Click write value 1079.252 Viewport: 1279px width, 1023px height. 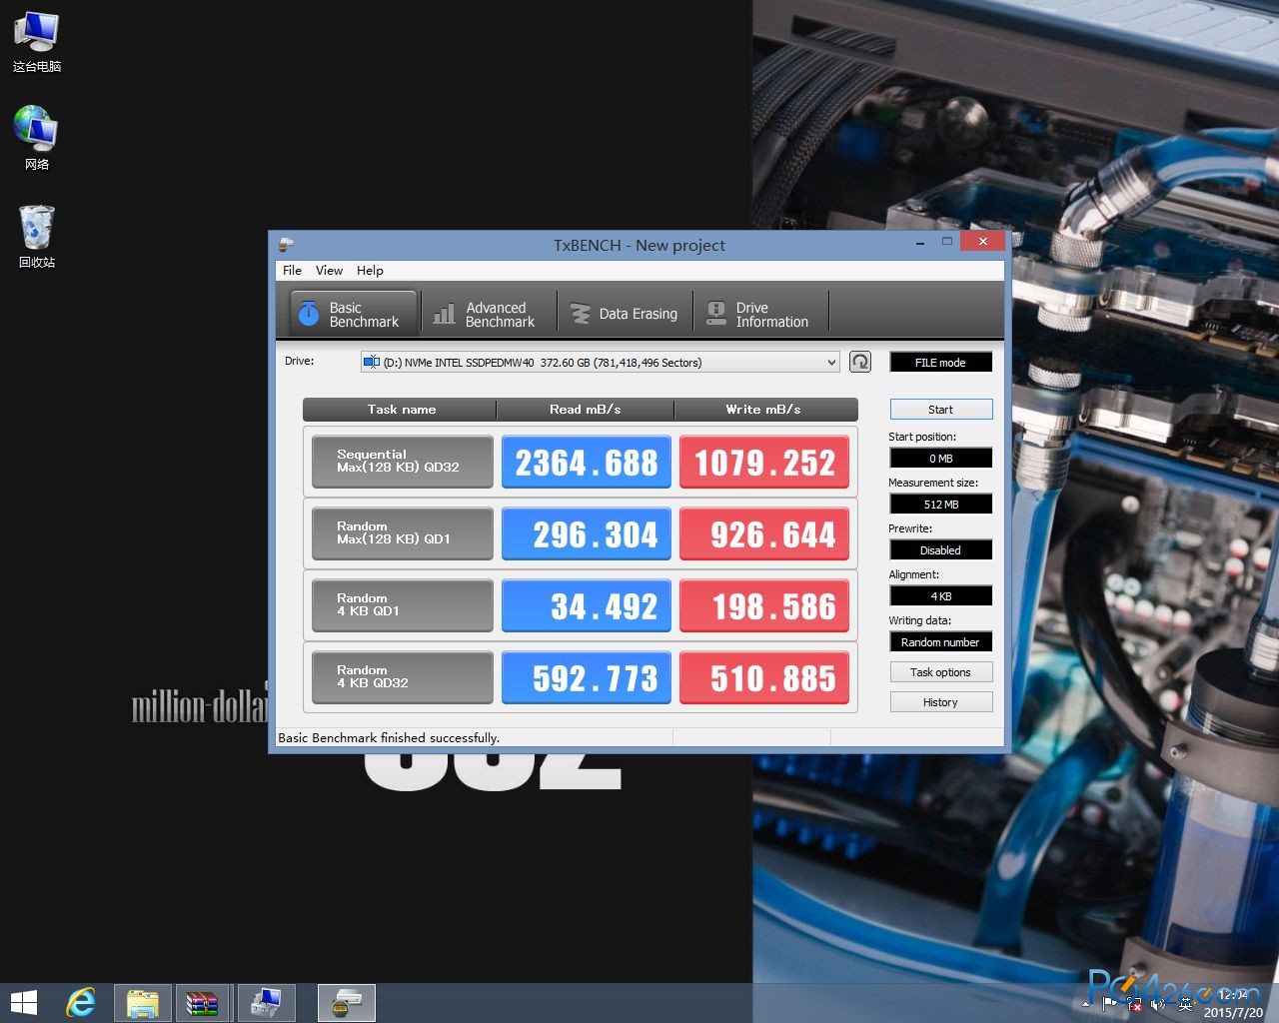click(764, 461)
